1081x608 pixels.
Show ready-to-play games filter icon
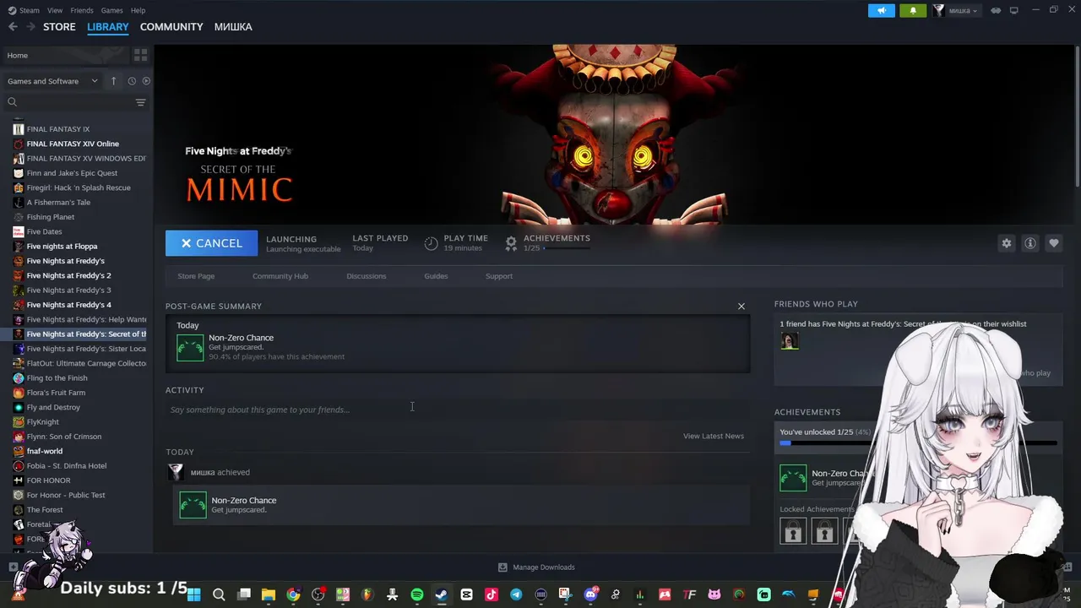(146, 81)
